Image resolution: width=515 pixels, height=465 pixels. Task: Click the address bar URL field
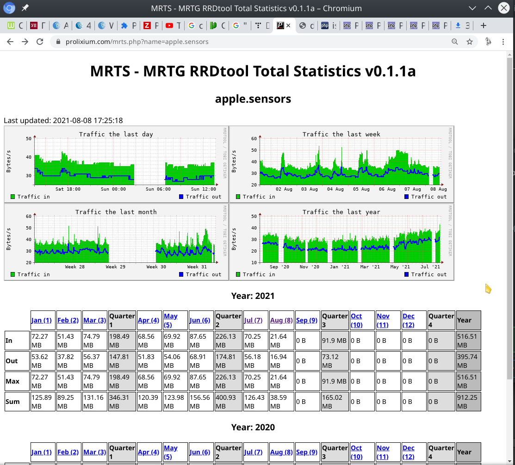tap(249, 42)
